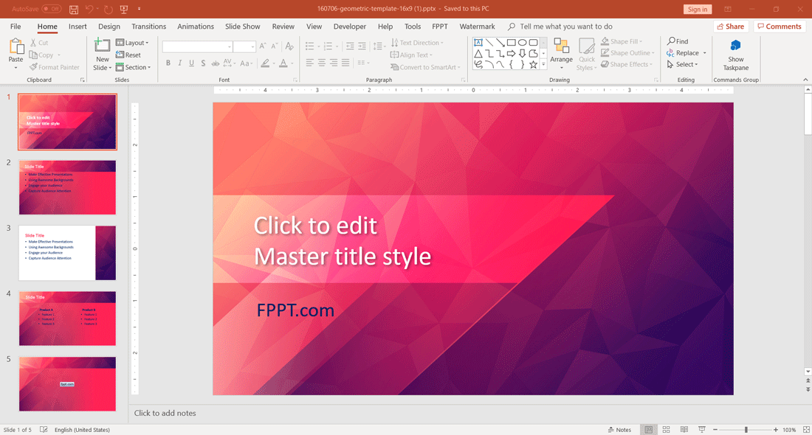The height and width of the screenshot is (435, 812).
Task: Toggle the Notes pane from the status bar
Action: click(x=619, y=429)
